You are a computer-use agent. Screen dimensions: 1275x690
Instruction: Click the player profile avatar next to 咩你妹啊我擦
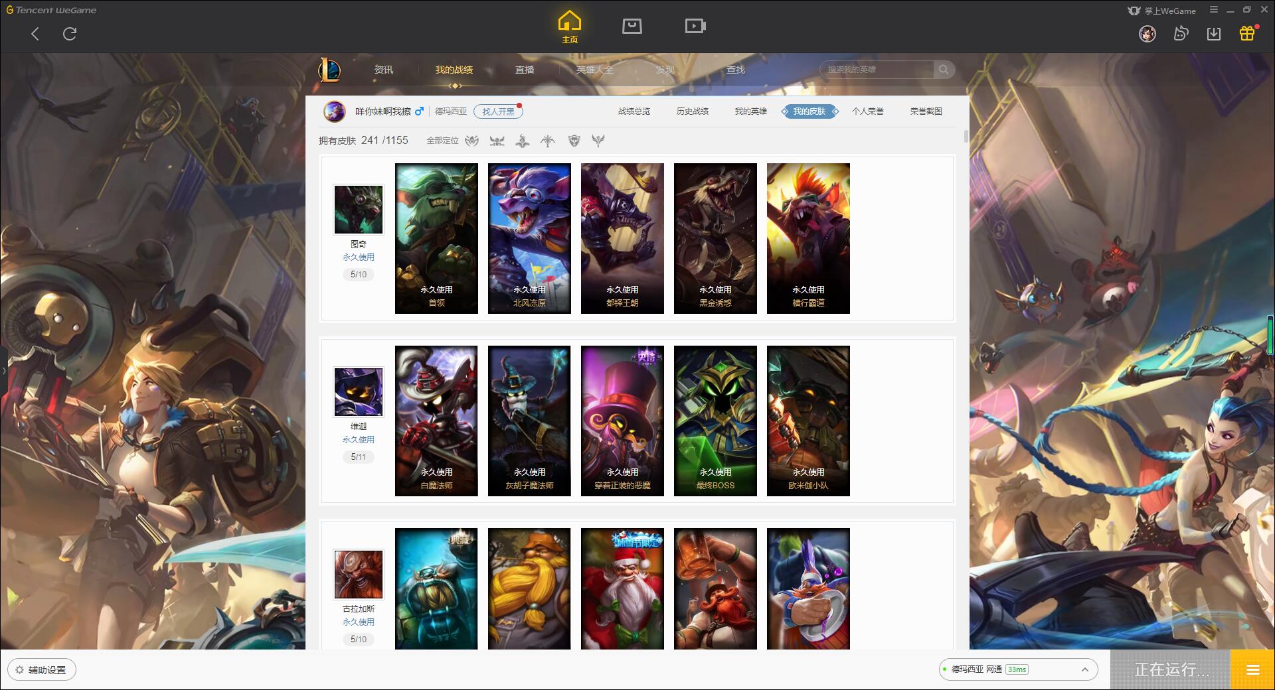point(335,111)
